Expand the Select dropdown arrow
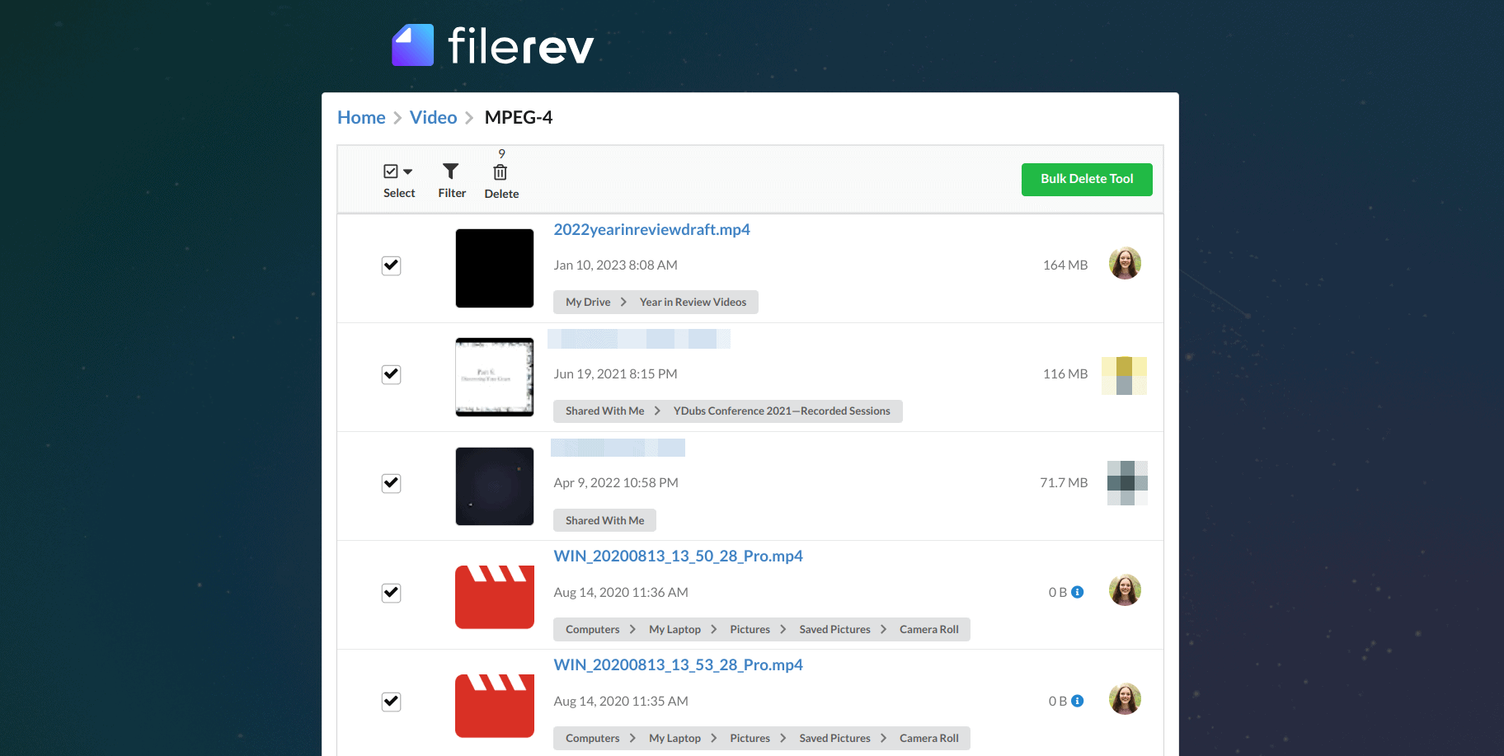The height and width of the screenshot is (756, 1504). pyautogui.click(x=407, y=171)
